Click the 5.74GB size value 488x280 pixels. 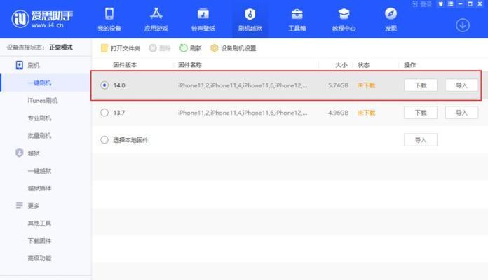[338, 85]
